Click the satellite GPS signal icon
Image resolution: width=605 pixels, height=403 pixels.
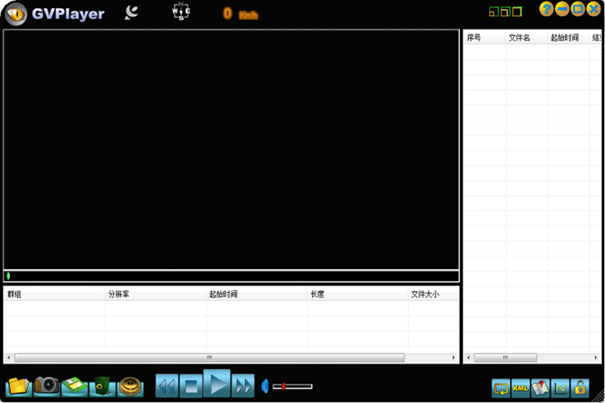click(131, 13)
